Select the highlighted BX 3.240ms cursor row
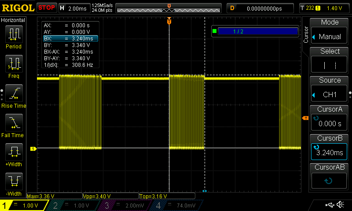352x211 pixels. [x=70, y=39]
